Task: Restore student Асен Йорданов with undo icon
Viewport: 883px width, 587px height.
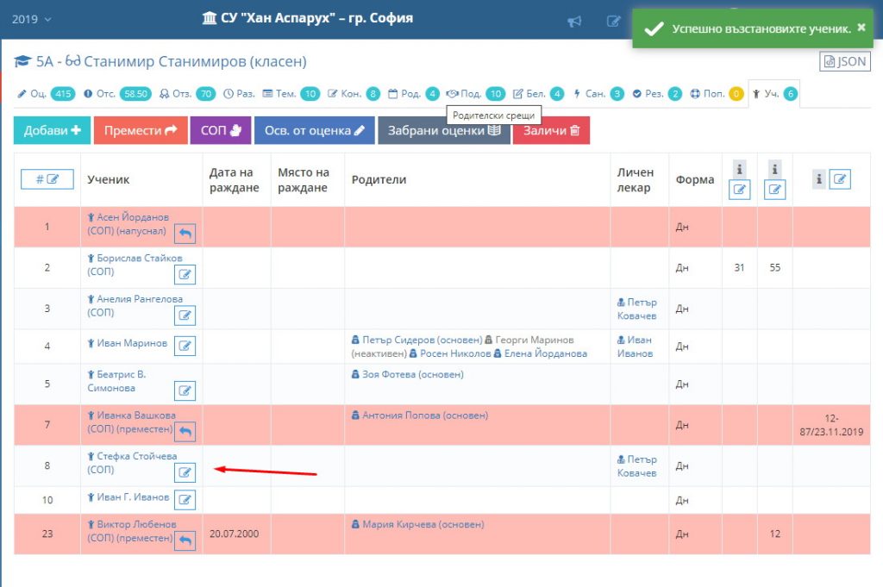Action: coord(185,234)
